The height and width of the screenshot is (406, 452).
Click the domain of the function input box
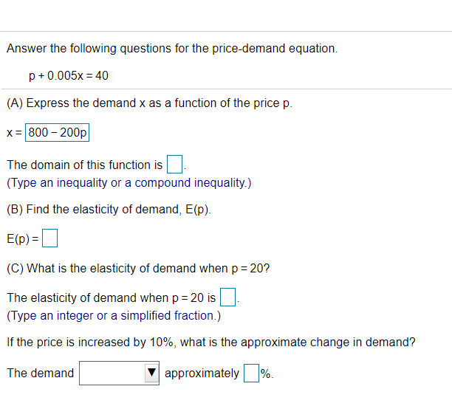pos(174,165)
